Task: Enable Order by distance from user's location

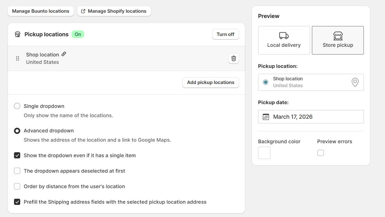Action: pos(17,187)
